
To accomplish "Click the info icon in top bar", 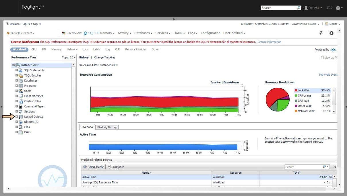I will pos(338,8).
